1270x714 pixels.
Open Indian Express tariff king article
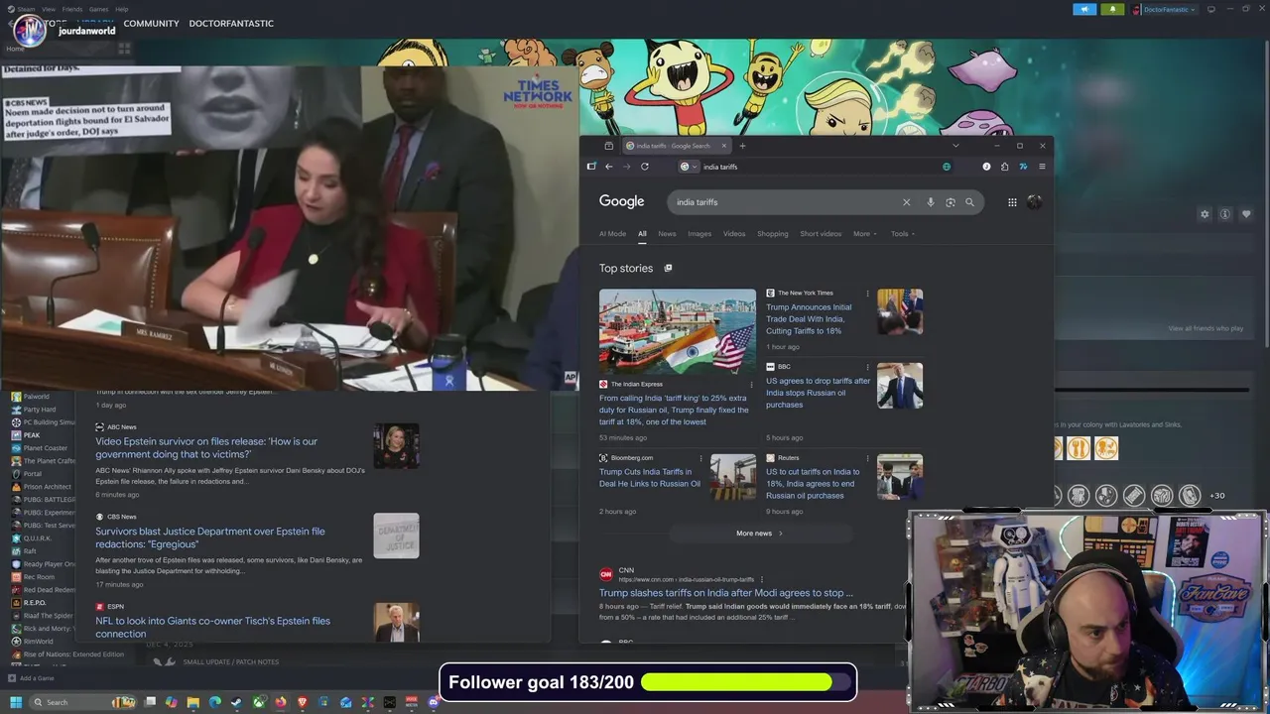(x=674, y=410)
